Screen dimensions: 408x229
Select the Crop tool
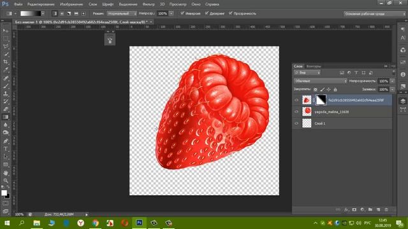point(6,62)
